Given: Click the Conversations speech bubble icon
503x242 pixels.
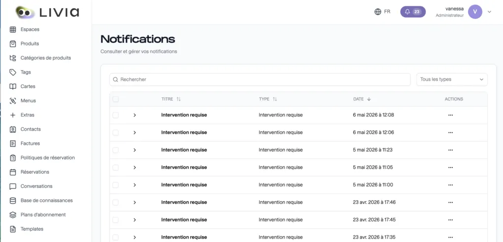Looking at the screenshot, I should point(13,186).
